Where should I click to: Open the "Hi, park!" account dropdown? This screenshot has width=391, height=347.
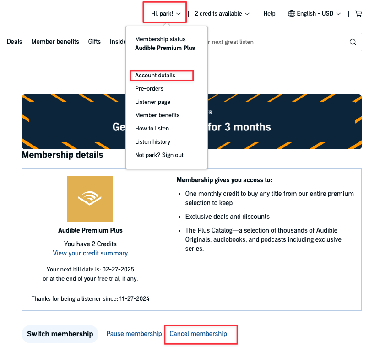pyautogui.click(x=166, y=13)
